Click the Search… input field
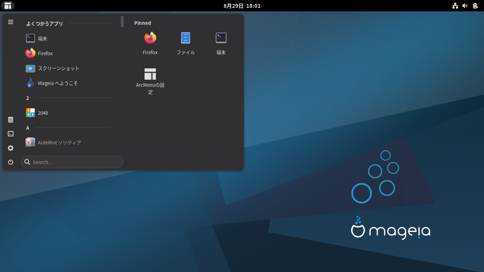484x272 pixels. [x=72, y=162]
